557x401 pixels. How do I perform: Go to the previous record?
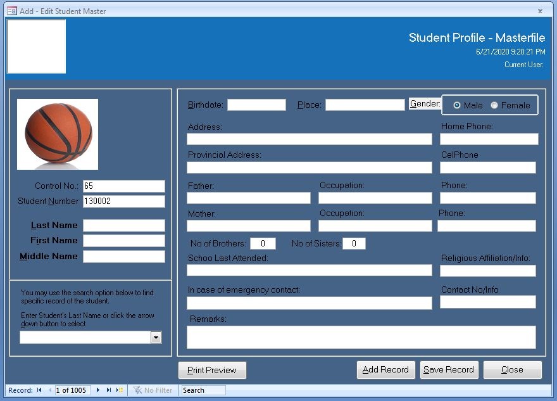pyautogui.click(x=49, y=390)
